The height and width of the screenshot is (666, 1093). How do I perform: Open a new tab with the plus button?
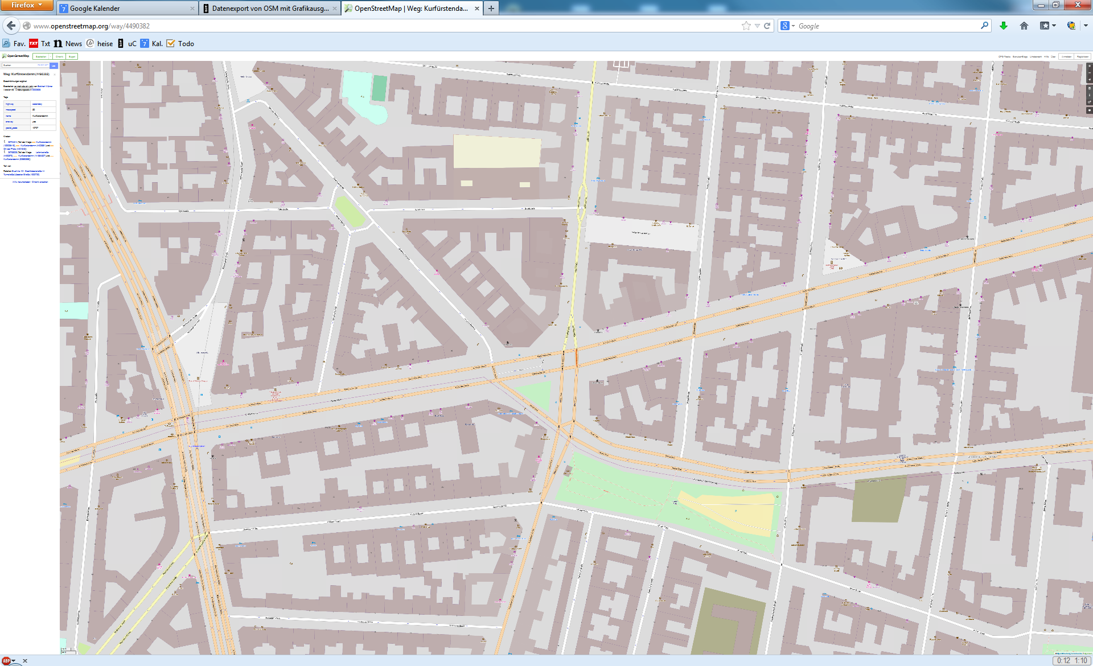(491, 9)
